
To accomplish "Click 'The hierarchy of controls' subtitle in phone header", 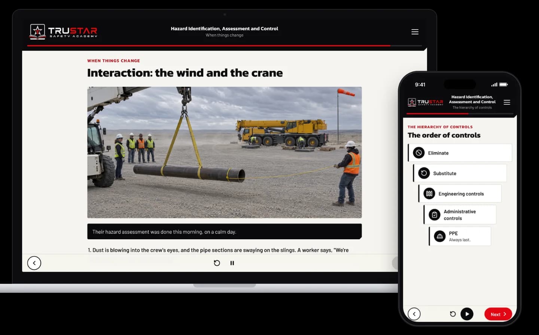I will point(472,108).
